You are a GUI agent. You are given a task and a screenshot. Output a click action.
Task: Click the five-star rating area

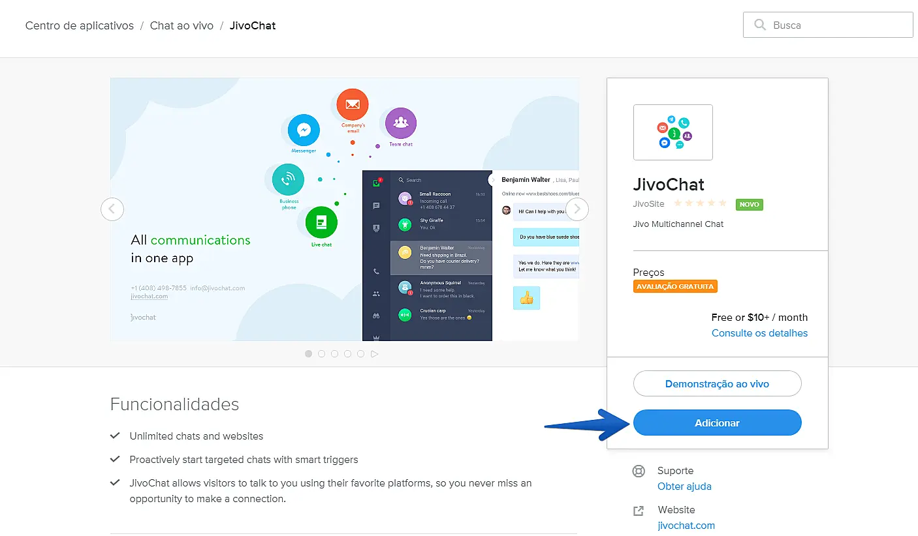point(700,204)
